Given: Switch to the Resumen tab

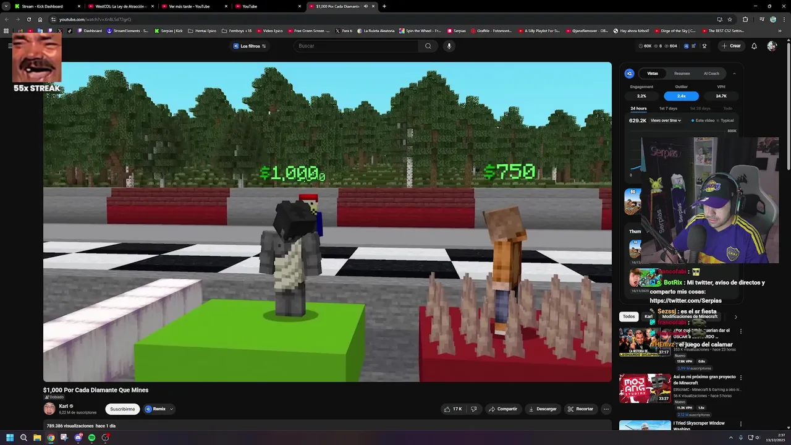Looking at the screenshot, I should pyautogui.click(x=682, y=74).
